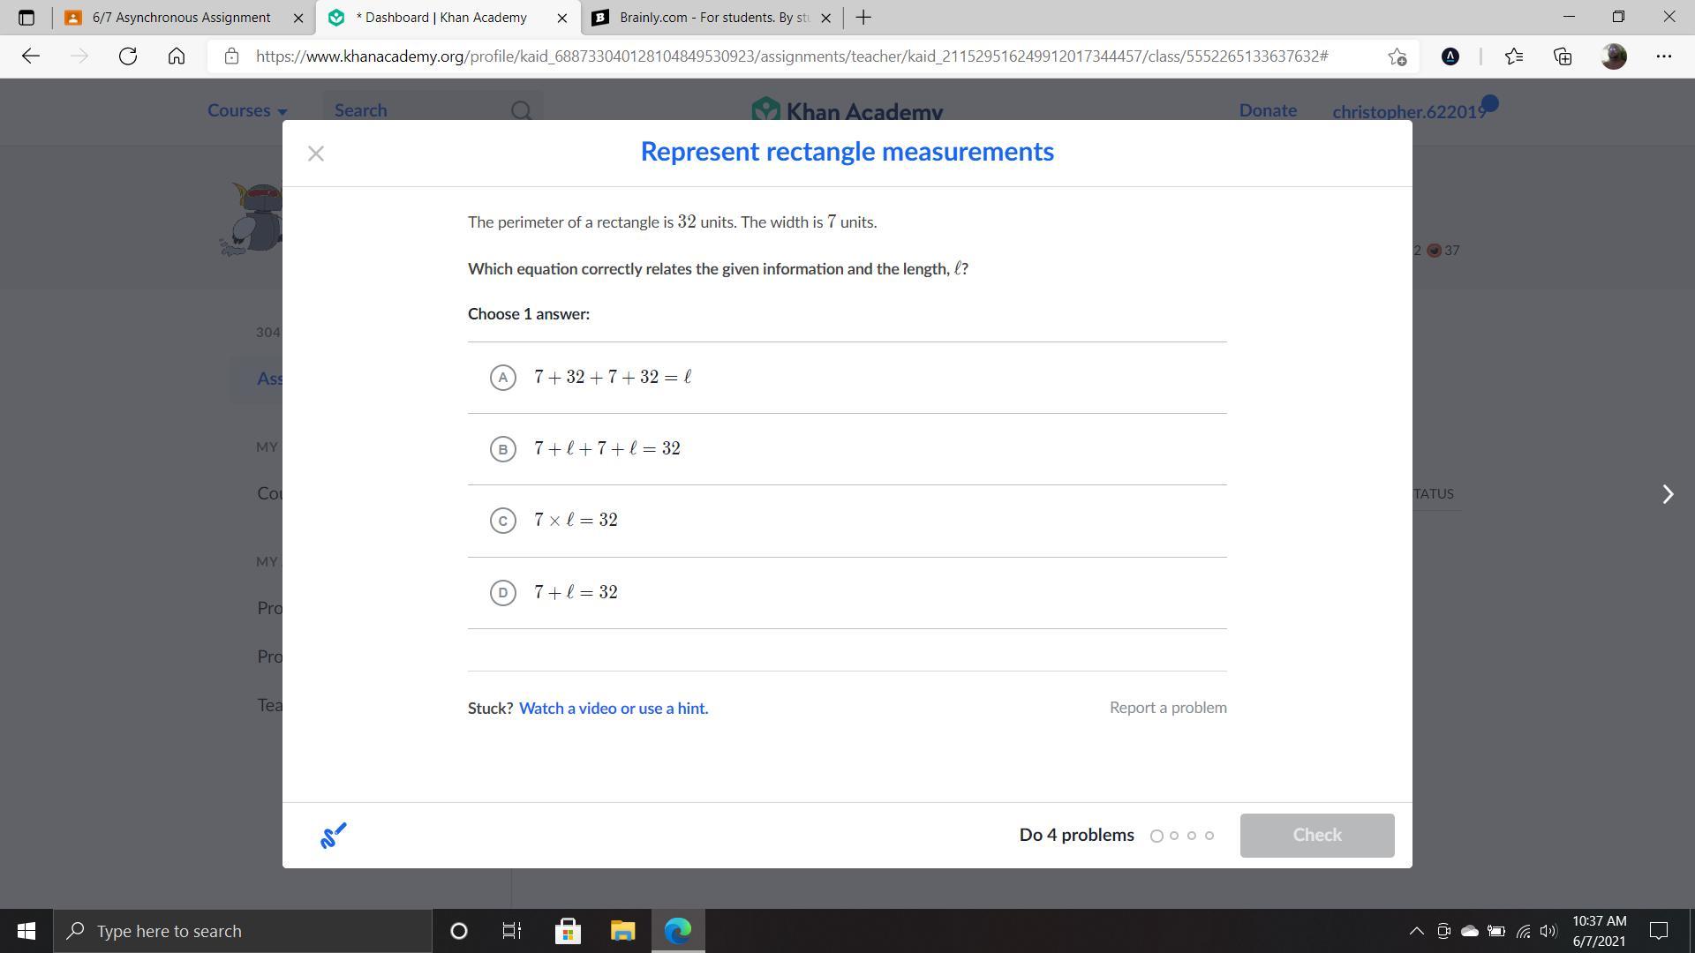Show hidden system tray icons
The image size is (1695, 953).
coord(1416,931)
